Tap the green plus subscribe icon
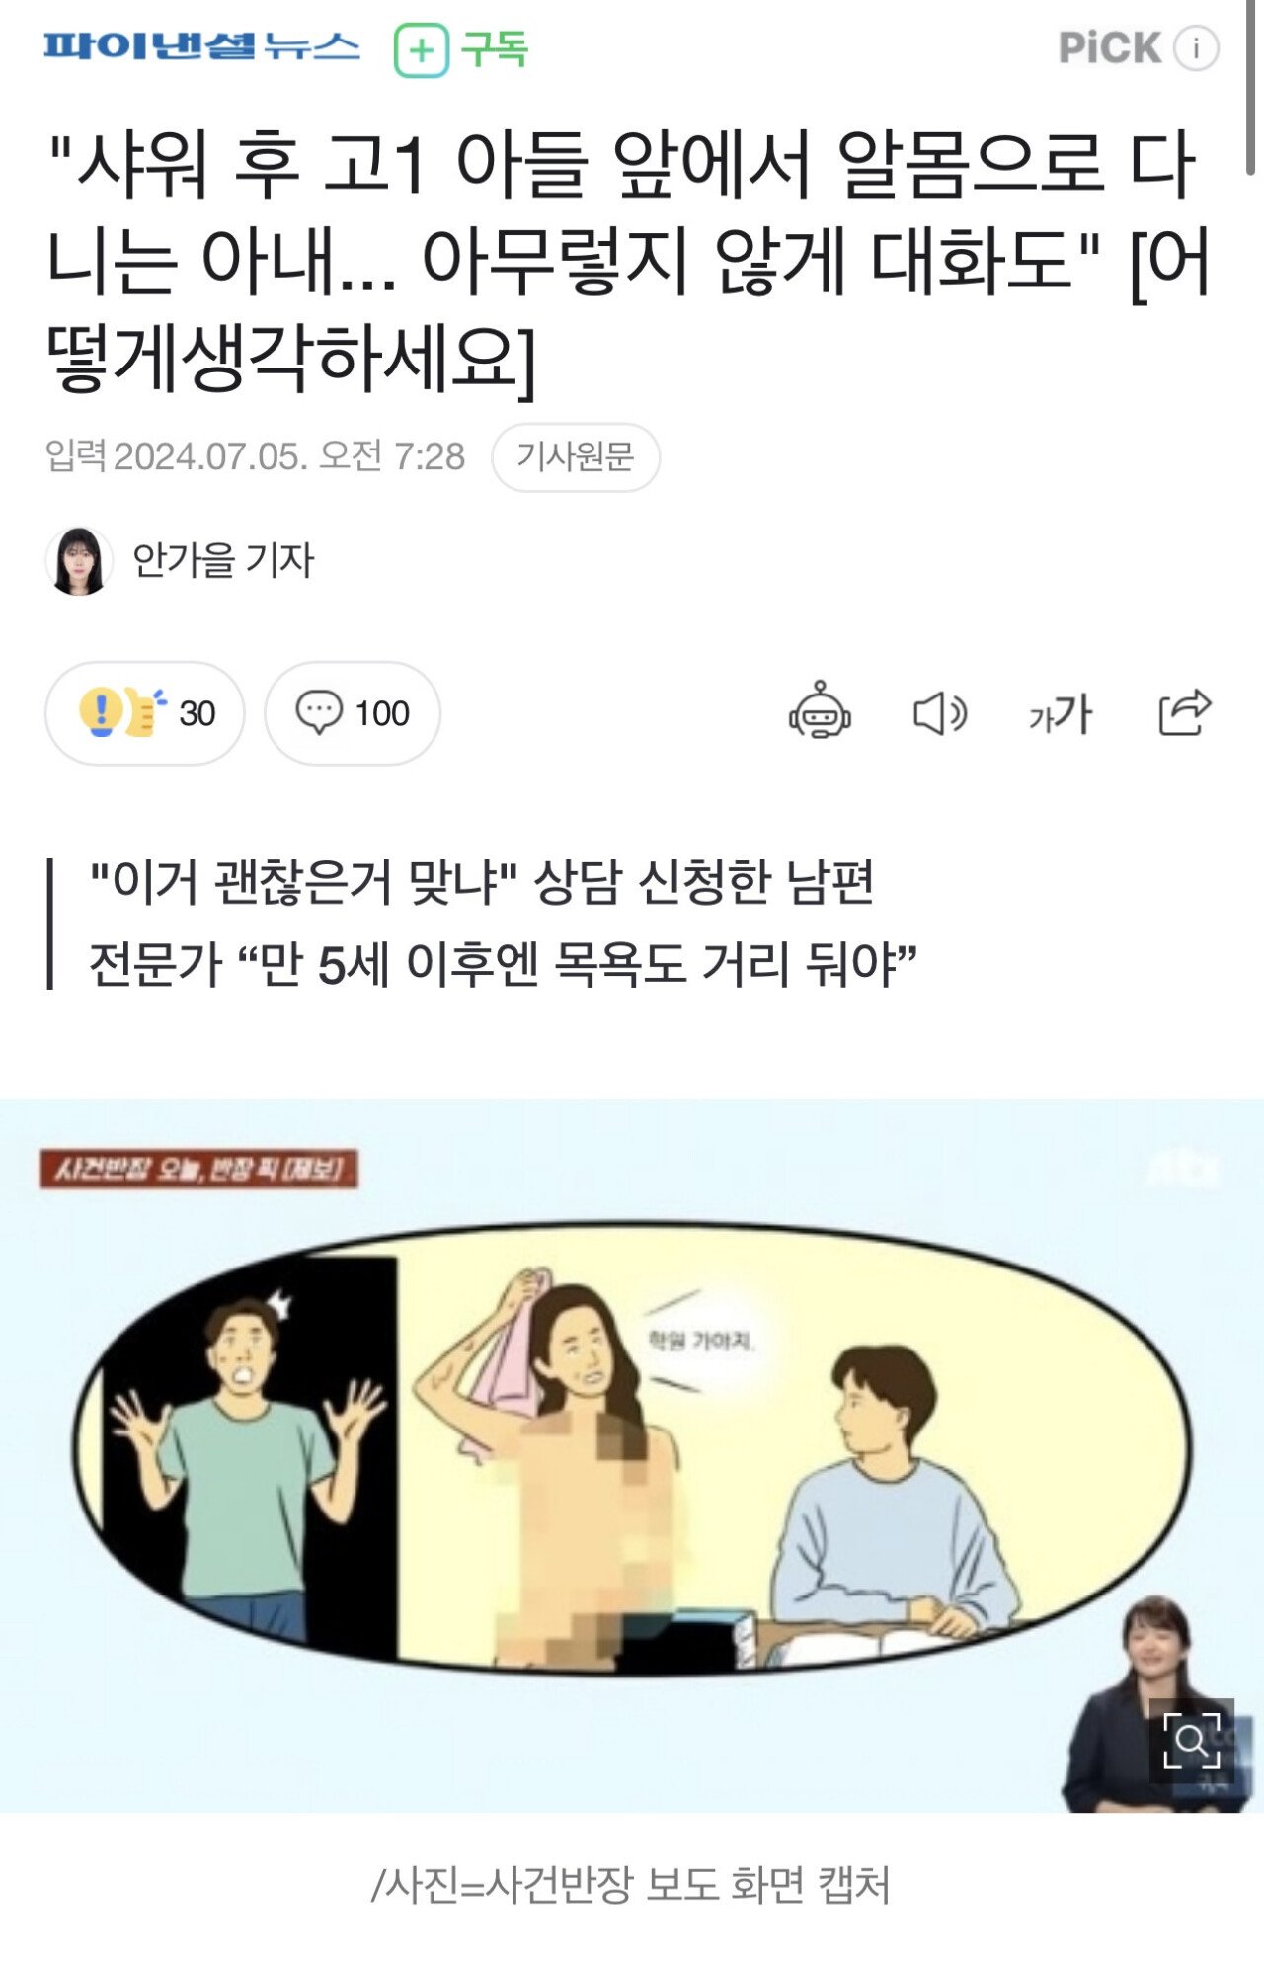Viewport: 1264px width, 1963px height. click(422, 49)
